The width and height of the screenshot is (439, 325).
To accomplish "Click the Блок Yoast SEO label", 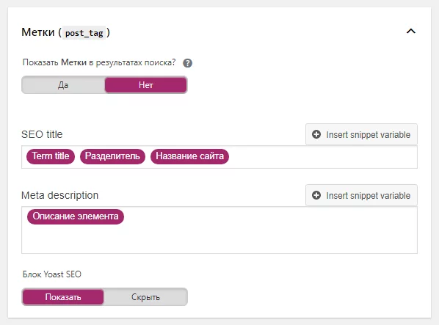I will click(52, 274).
